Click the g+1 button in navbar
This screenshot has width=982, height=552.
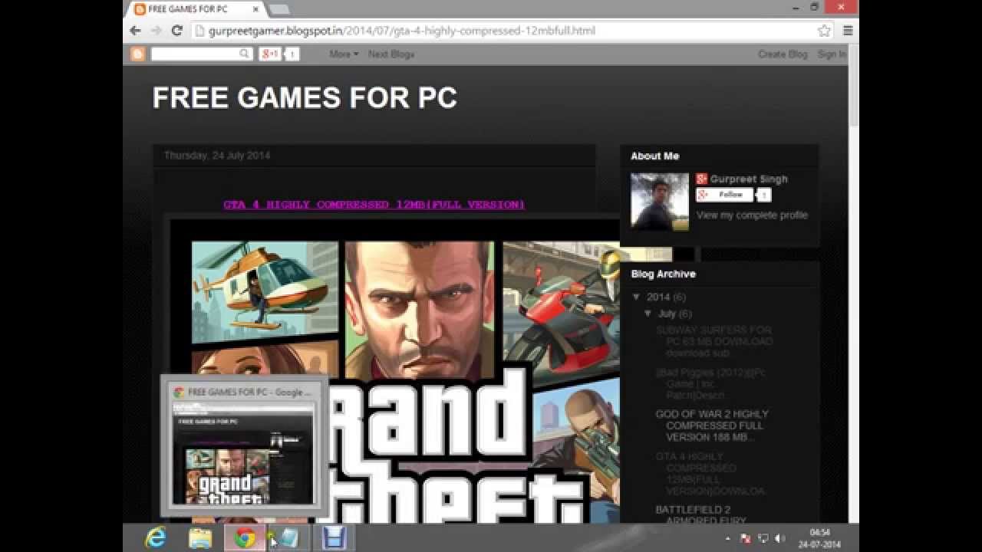pyautogui.click(x=270, y=54)
